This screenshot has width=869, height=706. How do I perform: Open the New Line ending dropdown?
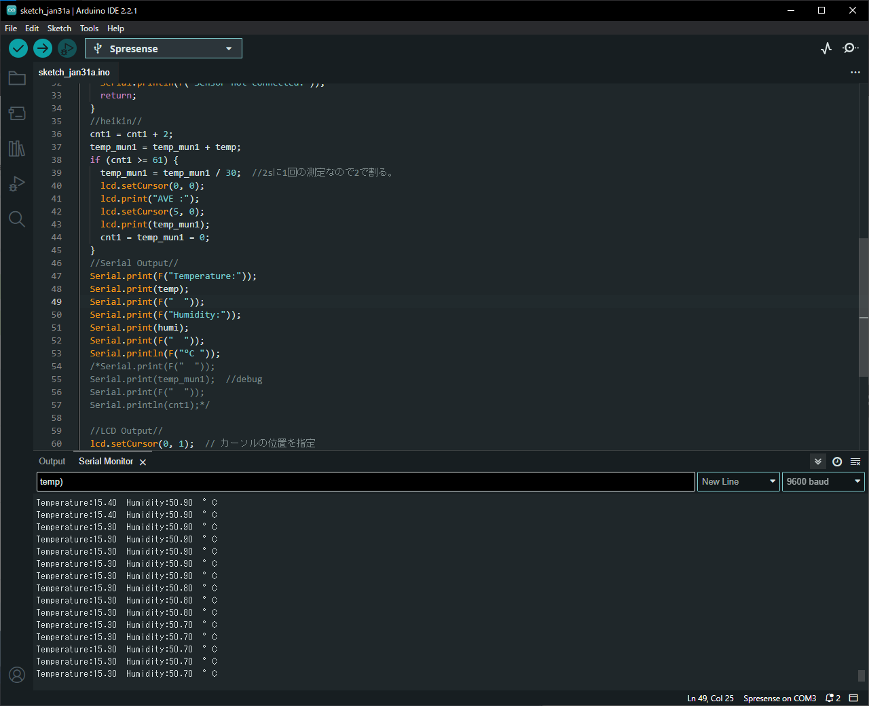[x=738, y=481]
